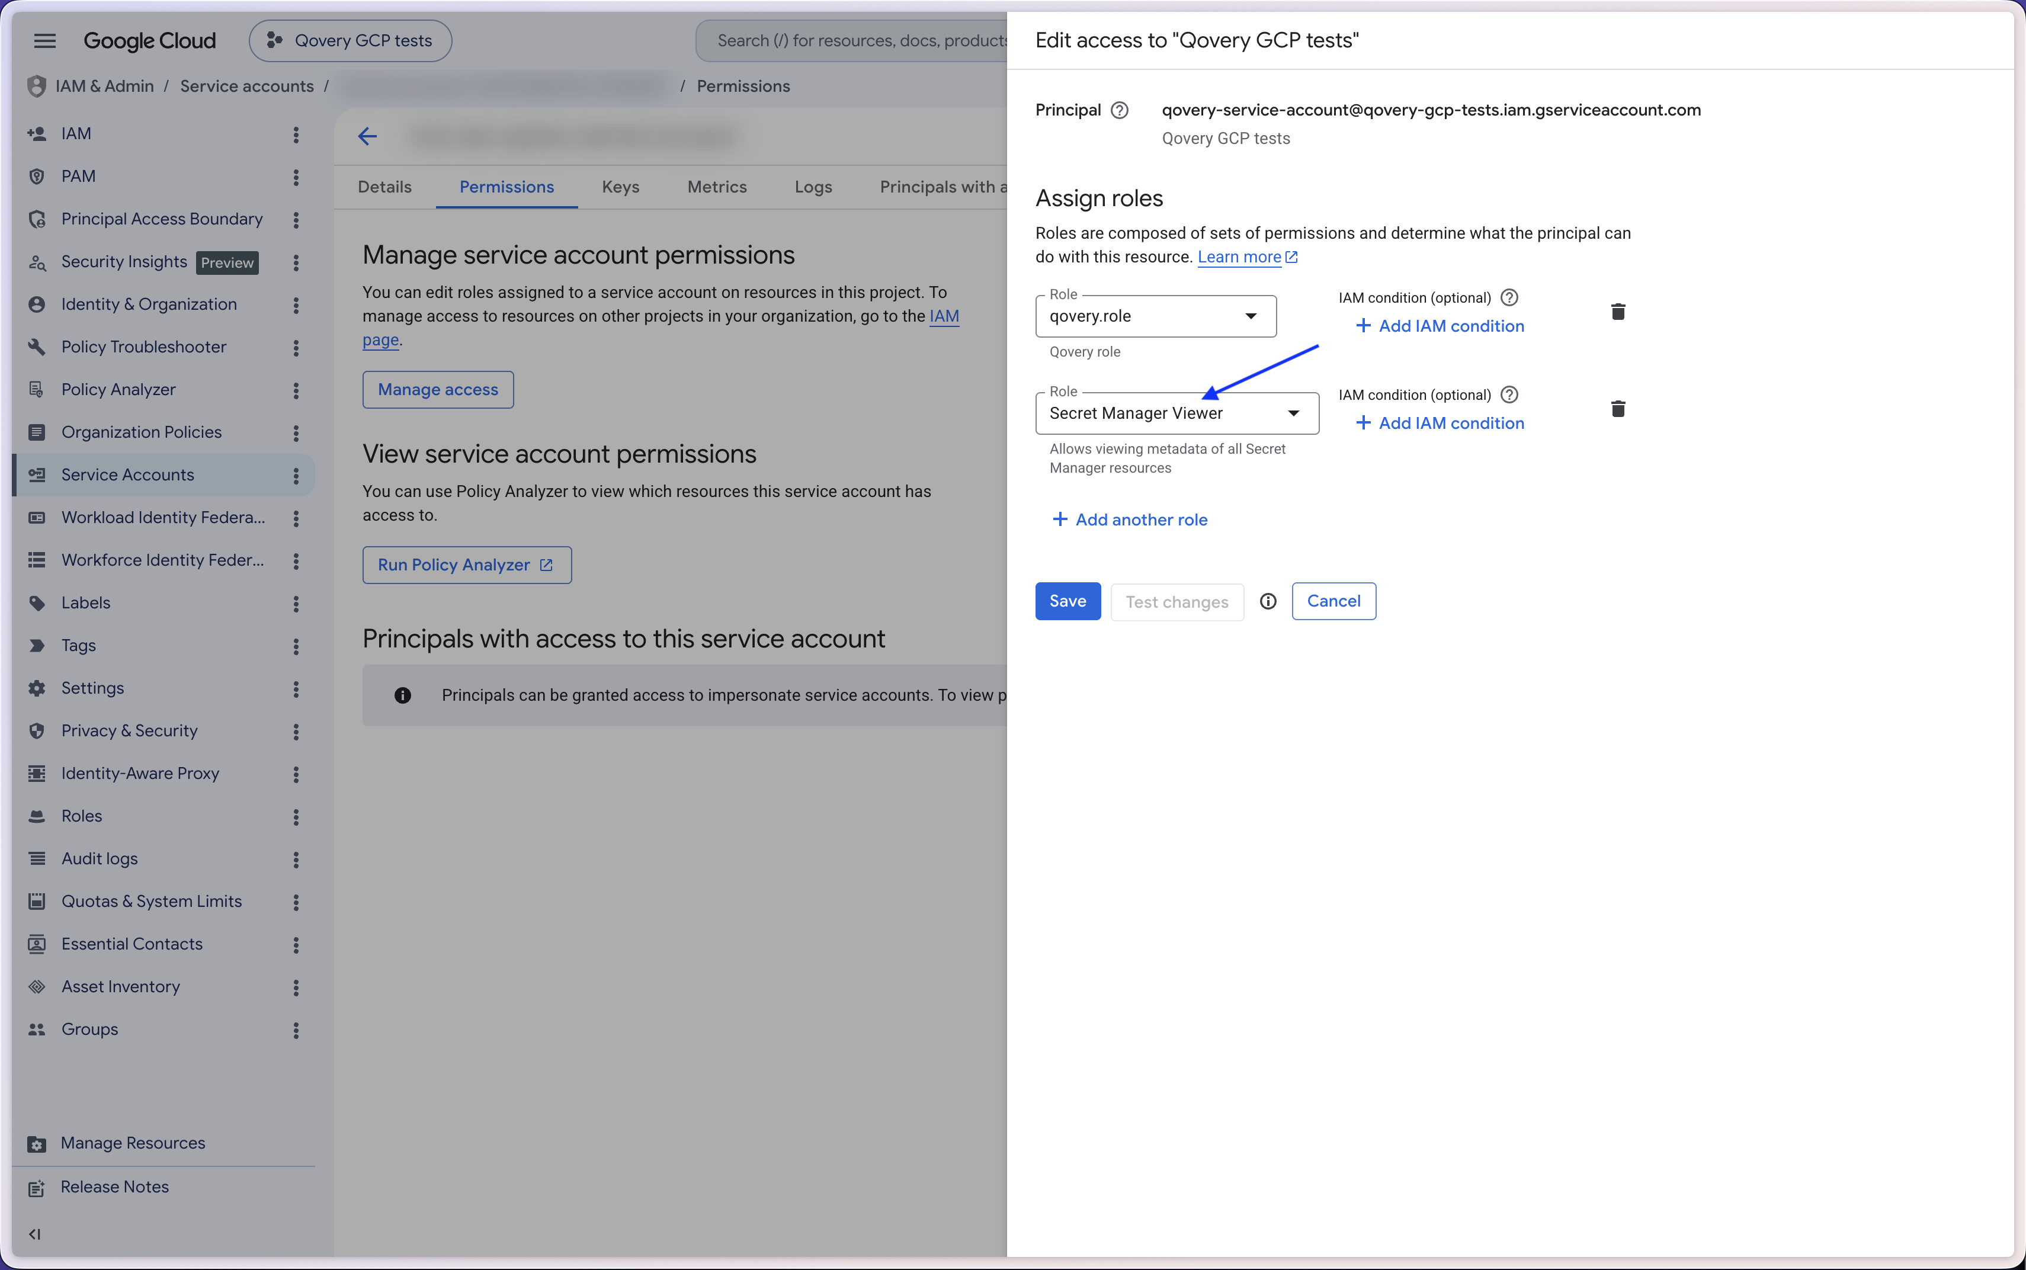Image resolution: width=2026 pixels, height=1270 pixels.
Task: Click info icon beside Test changes
Action: pos(1268,601)
